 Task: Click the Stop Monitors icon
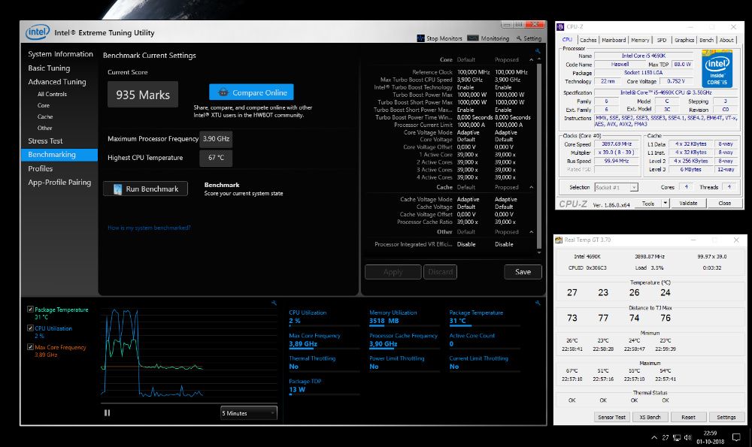[420, 38]
